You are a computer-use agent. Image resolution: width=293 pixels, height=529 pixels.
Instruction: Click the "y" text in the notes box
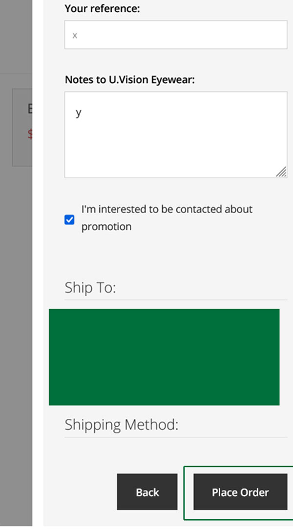coord(78,113)
